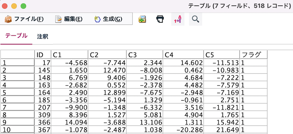
Task: Click C3 cell 5.081
Action: pos(145,115)
